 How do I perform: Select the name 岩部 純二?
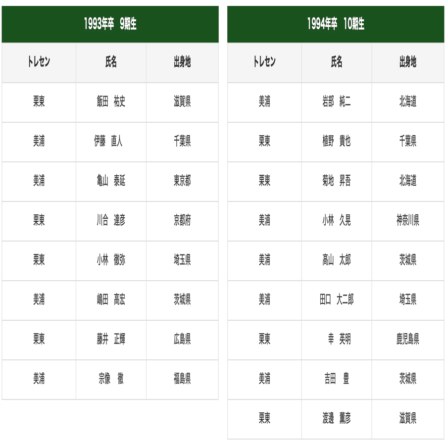[337, 101]
